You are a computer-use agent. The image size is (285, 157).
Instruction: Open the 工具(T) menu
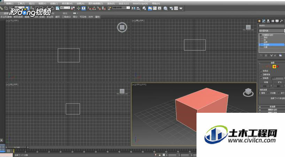click(21, 3)
